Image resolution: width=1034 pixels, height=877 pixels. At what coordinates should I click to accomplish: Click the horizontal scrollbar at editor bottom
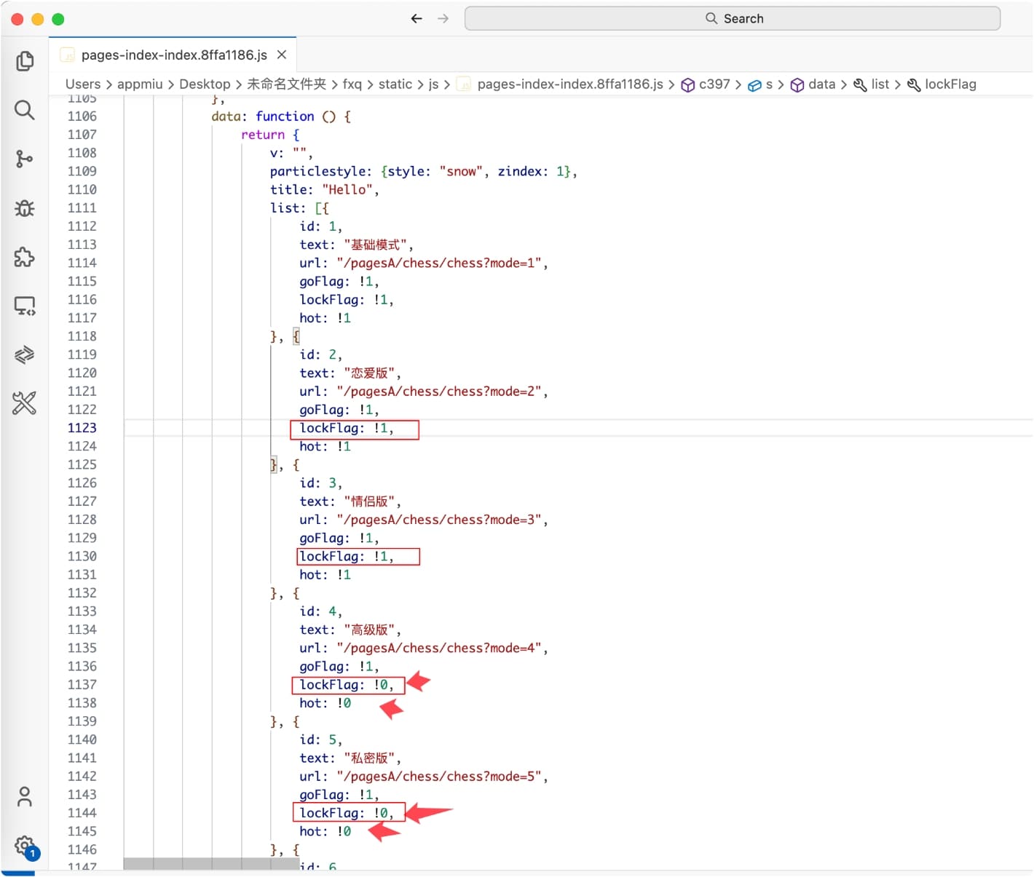(211, 864)
